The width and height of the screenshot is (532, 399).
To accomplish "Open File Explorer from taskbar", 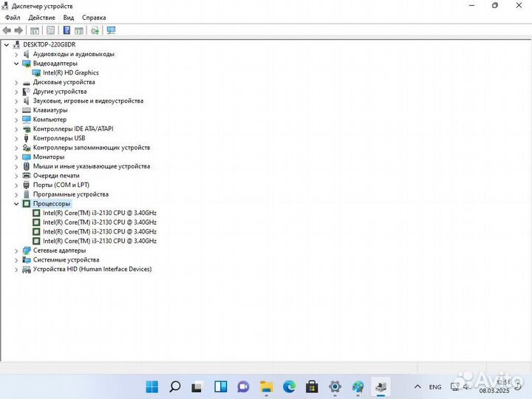I will pyautogui.click(x=266, y=386).
